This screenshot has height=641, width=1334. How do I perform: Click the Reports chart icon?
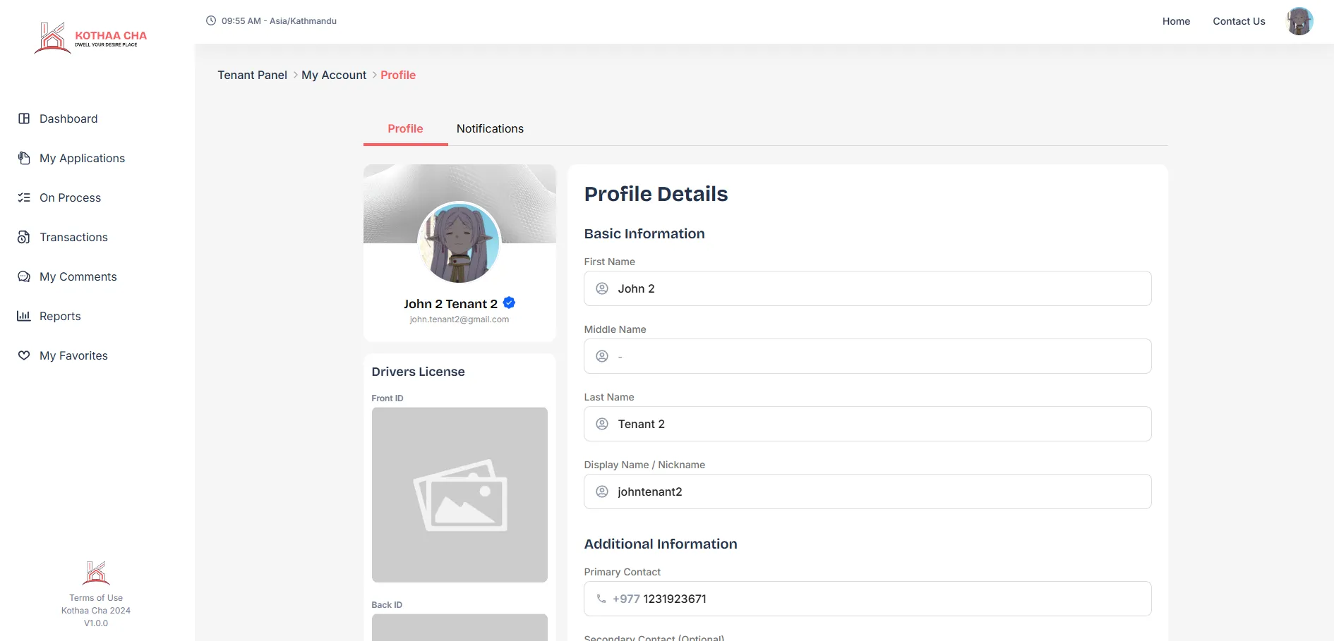coord(24,316)
